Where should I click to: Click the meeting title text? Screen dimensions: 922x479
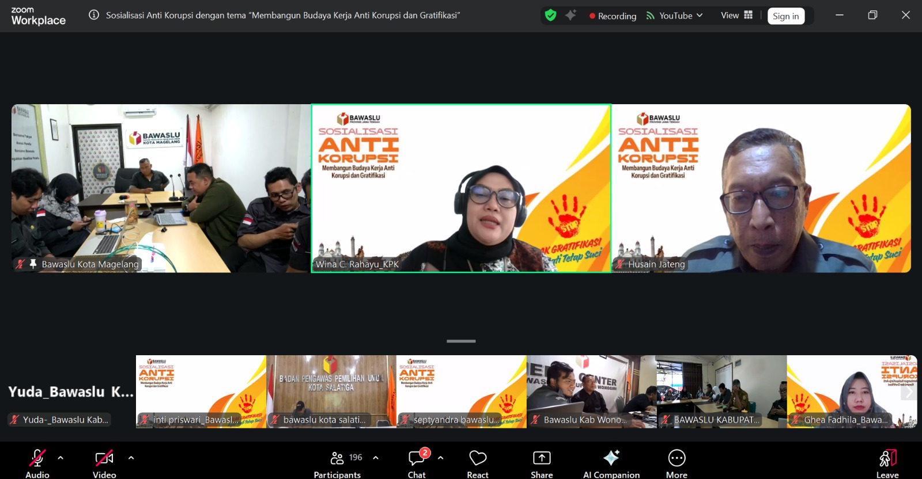point(283,15)
